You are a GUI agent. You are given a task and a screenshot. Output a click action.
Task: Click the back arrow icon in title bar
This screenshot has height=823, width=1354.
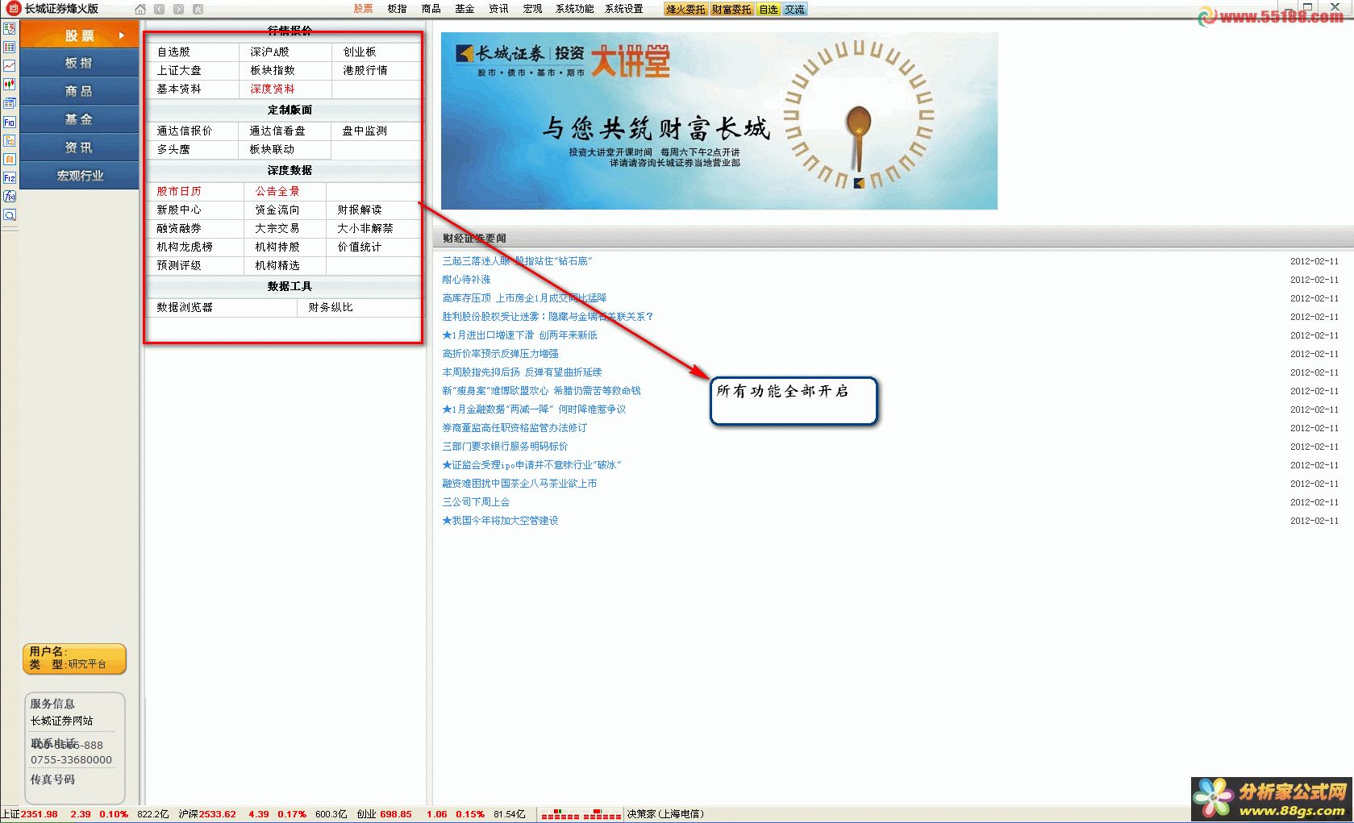160,9
